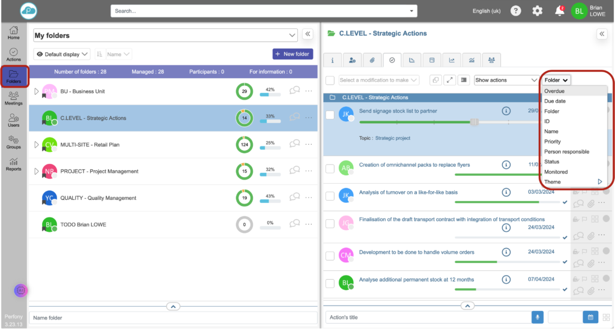Choose 'Person responsible' from the sort list
Image resolution: width=615 pixels, height=329 pixels.
(x=566, y=152)
